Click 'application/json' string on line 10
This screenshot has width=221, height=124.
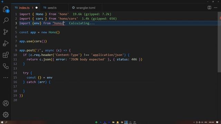coord(107,55)
